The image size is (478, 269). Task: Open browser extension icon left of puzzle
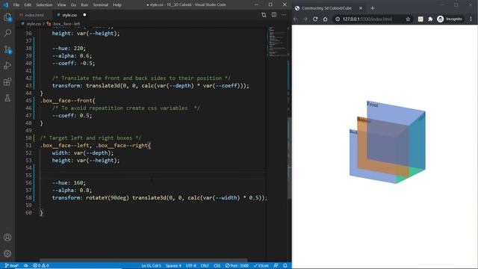click(420, 19)
